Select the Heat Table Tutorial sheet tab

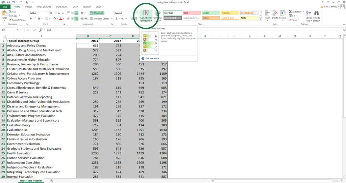31,181
